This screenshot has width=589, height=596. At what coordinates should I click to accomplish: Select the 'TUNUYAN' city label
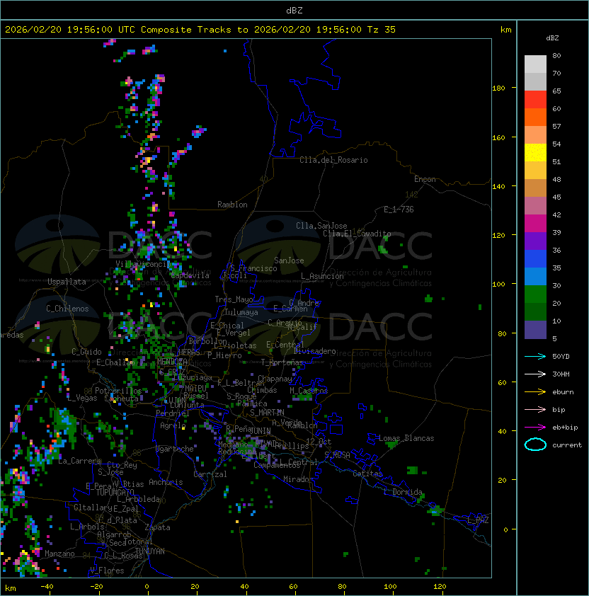tap(150, 551)
